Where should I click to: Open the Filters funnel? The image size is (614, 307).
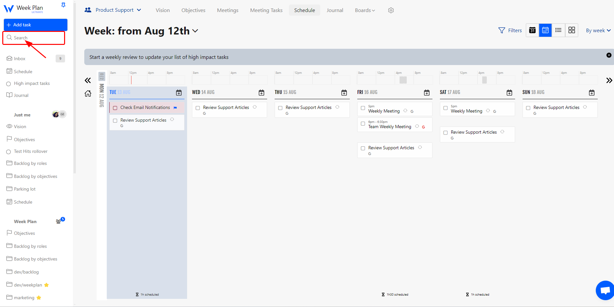point(510,30)
